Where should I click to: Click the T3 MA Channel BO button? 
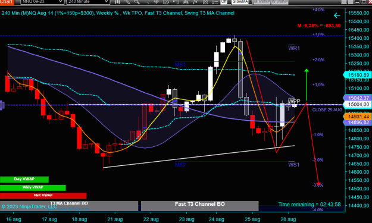click(x=69, y=206)
